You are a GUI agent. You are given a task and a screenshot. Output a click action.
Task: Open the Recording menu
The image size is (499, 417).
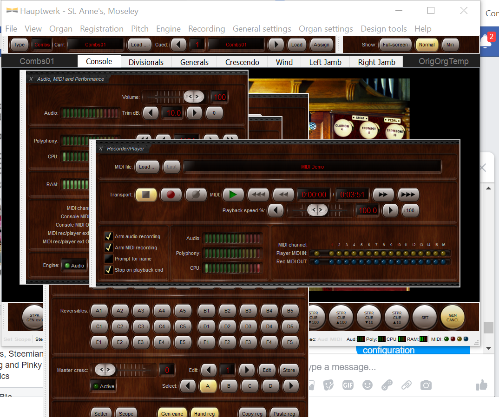click(207, 29)
